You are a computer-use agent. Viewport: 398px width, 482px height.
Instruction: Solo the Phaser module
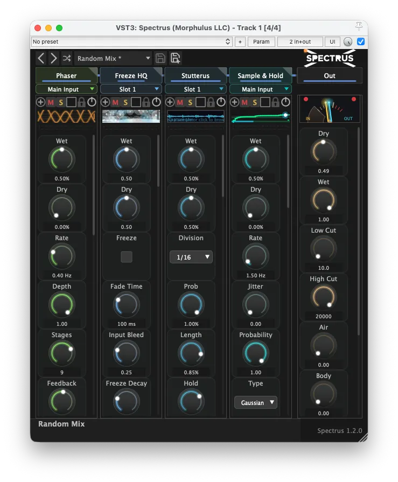click(61, 102)
